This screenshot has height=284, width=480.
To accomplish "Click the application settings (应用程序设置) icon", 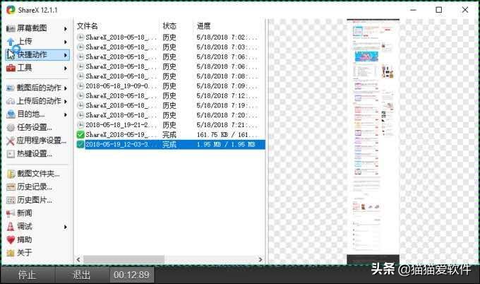I will point(11,141).
